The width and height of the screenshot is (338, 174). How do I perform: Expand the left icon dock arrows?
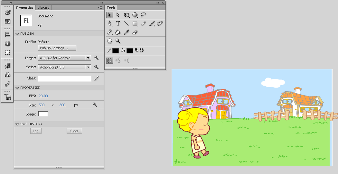tap(11, 3)
